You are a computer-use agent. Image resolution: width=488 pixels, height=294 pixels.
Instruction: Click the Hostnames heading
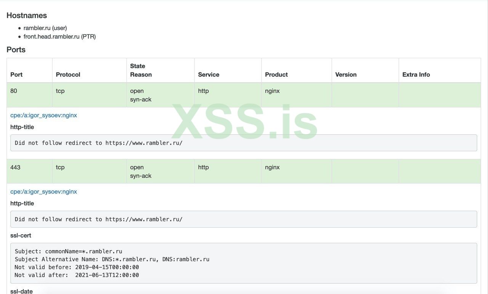coord(27,16)
